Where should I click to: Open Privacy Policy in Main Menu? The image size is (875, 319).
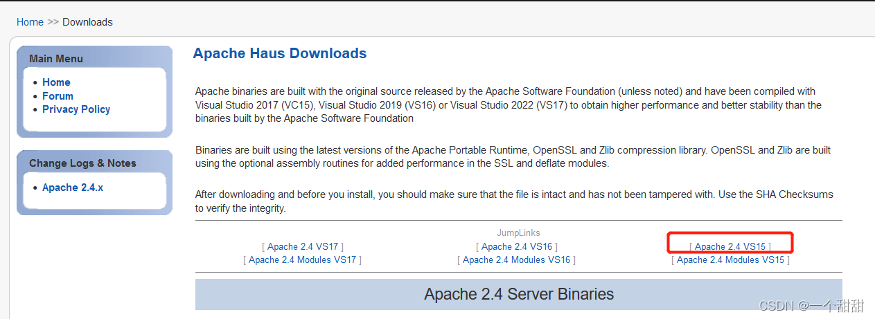click(76, 109)
